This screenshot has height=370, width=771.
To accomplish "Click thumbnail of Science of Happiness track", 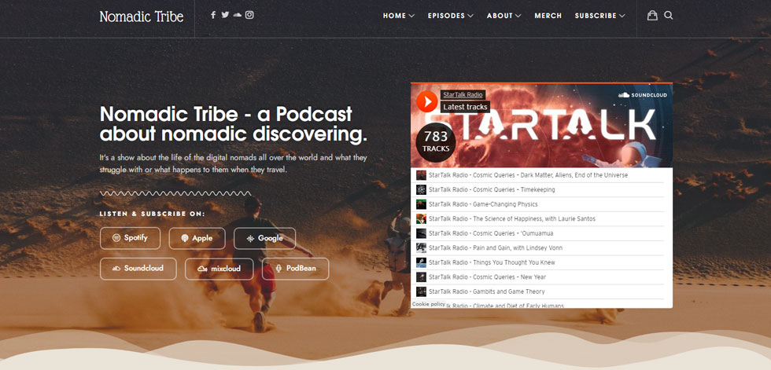I will [421, 219].
